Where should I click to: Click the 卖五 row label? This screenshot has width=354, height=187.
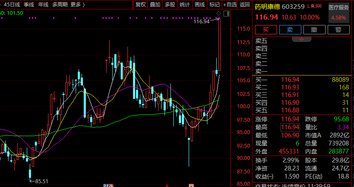(261, 41)
